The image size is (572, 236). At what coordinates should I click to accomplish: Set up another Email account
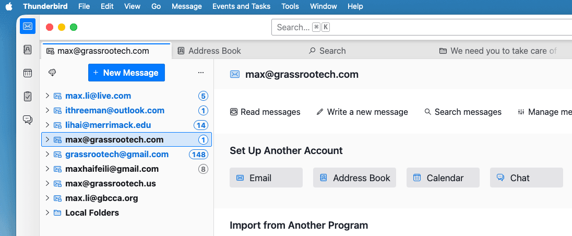266,178
